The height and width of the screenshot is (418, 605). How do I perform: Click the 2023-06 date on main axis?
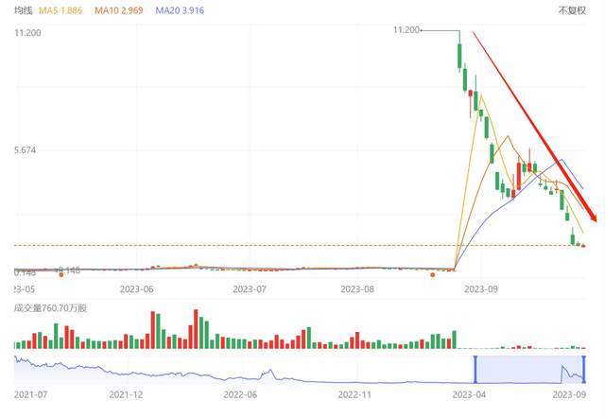pos(138,288)
